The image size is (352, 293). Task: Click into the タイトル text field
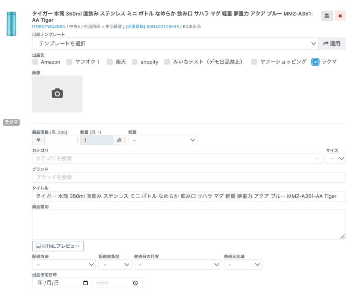[x=189, y=196]
